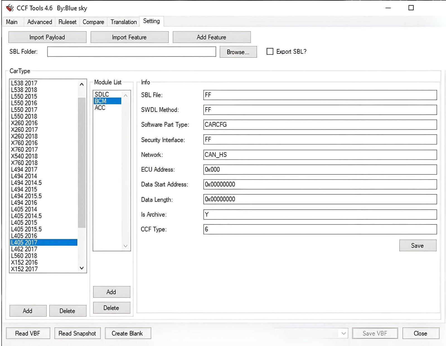The width and height of the screenshot is (446, 346).
Task: Click the Software Part Type field
Action: pos(320,125)
